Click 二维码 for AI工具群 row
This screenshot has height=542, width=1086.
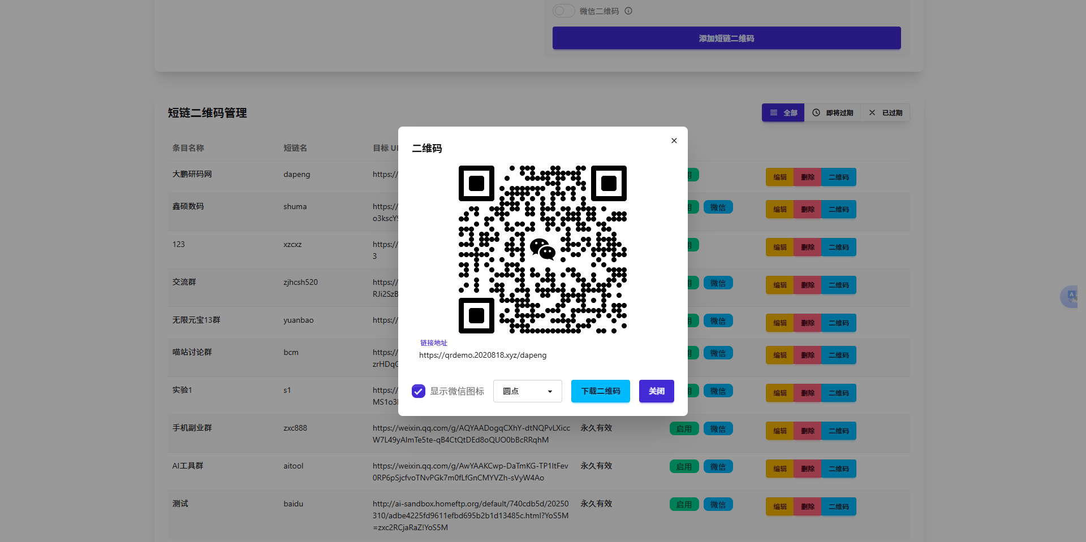click(x=838, y=469)
